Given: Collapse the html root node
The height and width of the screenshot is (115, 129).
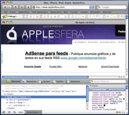Looking at the screenshot, I should coord(3,91).
